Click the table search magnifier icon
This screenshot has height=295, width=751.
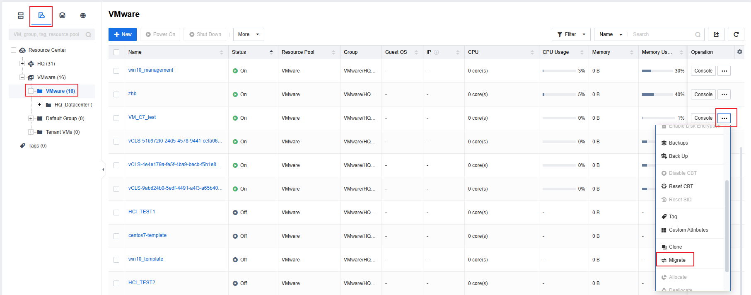[x=698, y=34]
